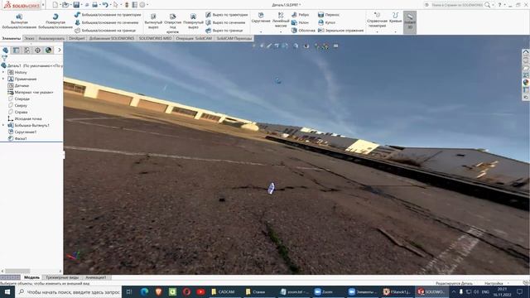Undo last action icon
The width and height of the screenshot is (530, 298).
[x=105, y=5]
